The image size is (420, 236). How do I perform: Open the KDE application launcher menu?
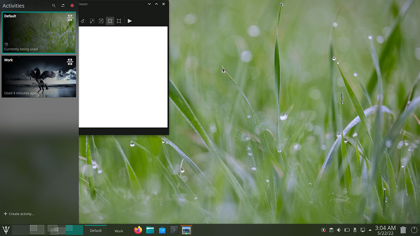[x=6, y=230]
